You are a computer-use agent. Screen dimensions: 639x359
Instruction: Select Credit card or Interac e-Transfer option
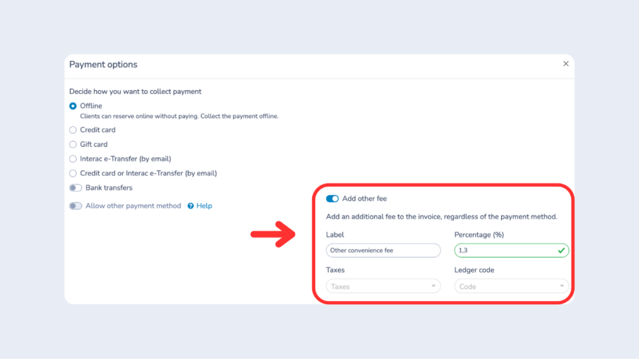click(x=72, y=173)
